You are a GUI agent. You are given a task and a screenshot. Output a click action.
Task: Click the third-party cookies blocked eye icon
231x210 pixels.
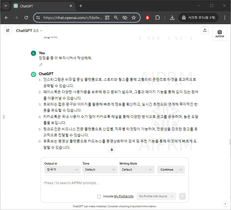tap(125, 18)
